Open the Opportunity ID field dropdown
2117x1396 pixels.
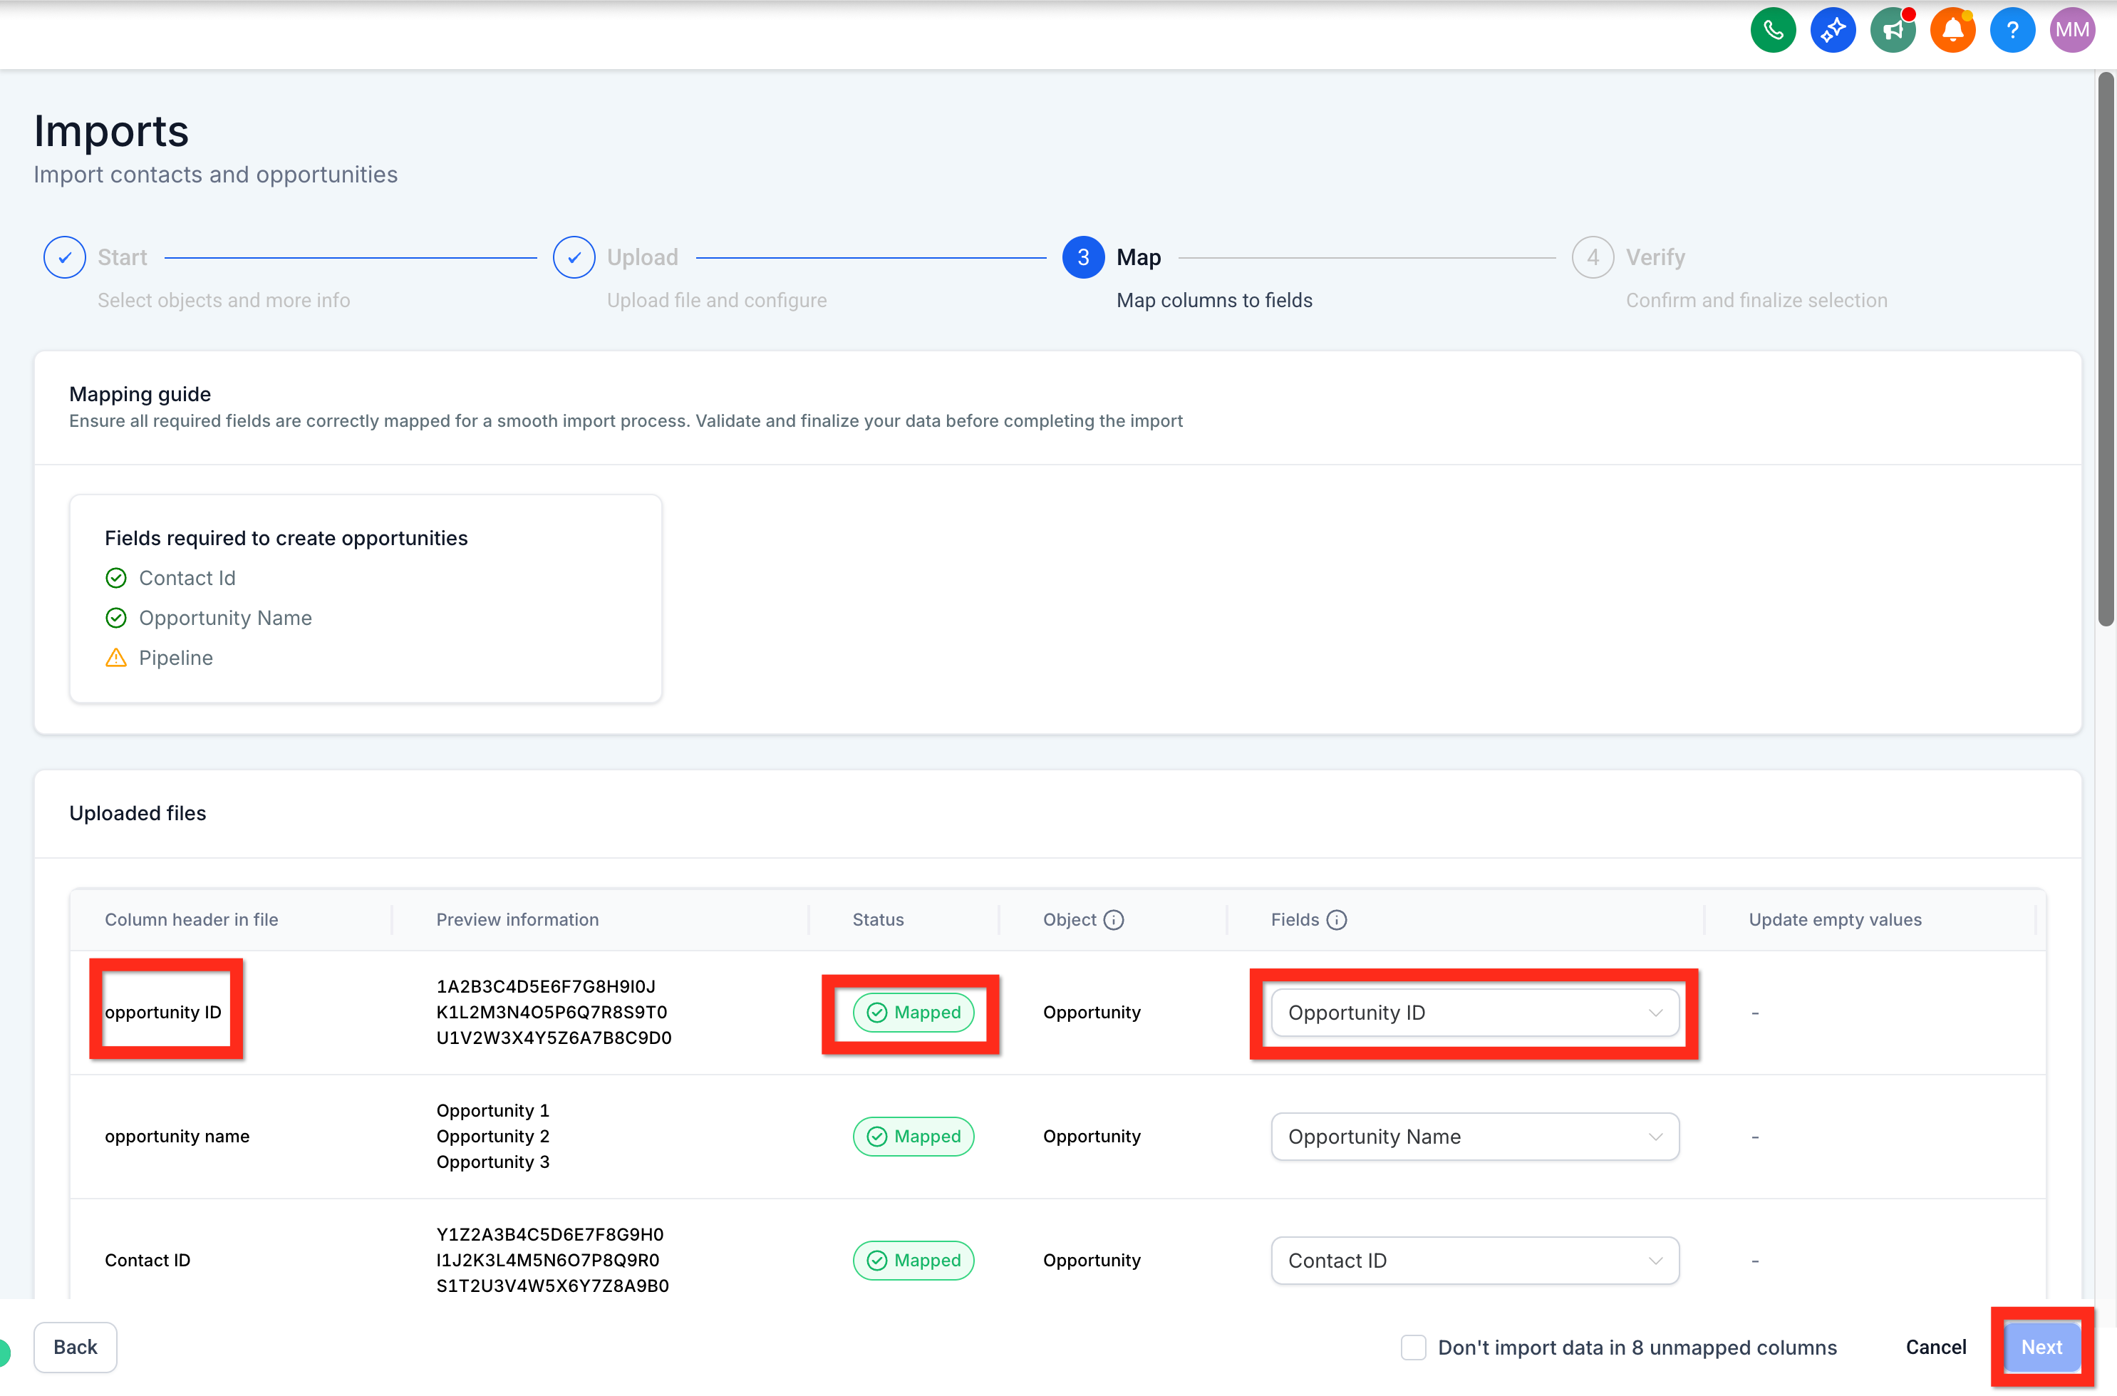tap(1474, 1013)
